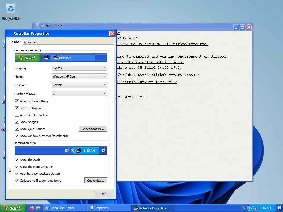This screenshot has height=212, width=283.
Task: Close the RetroBar Properties dialog
Action: (x=112, y=33)
